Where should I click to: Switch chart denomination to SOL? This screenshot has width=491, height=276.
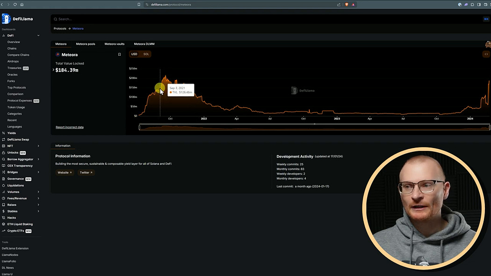146,54
